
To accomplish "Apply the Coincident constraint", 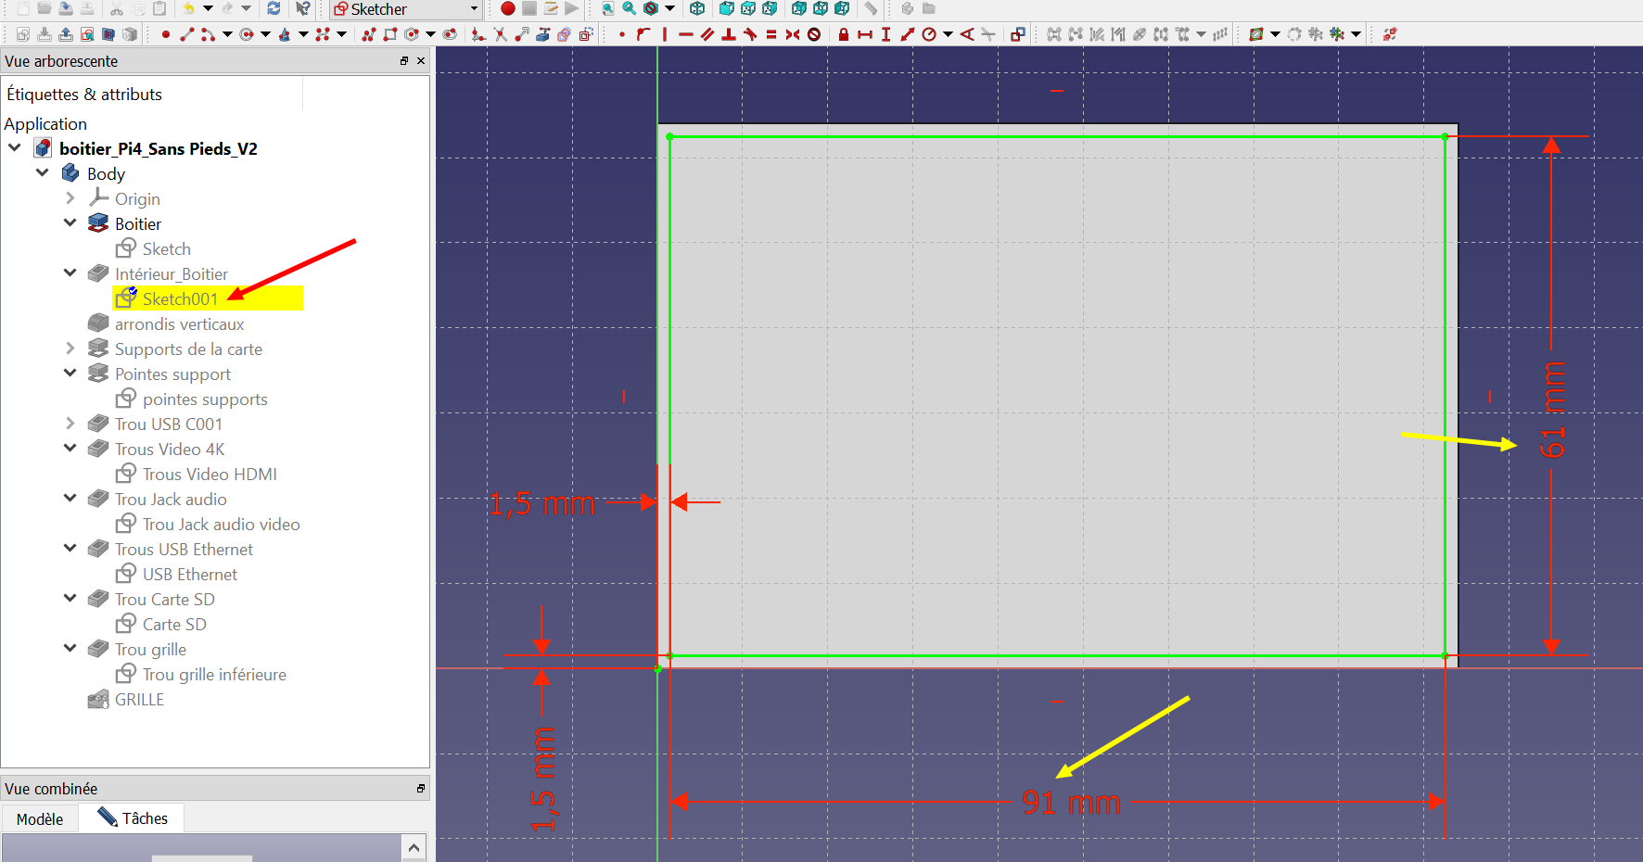I will (x=622, y=34).
